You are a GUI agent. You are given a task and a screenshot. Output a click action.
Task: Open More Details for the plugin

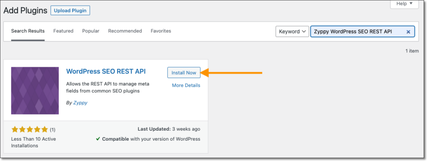pos(186,85)
